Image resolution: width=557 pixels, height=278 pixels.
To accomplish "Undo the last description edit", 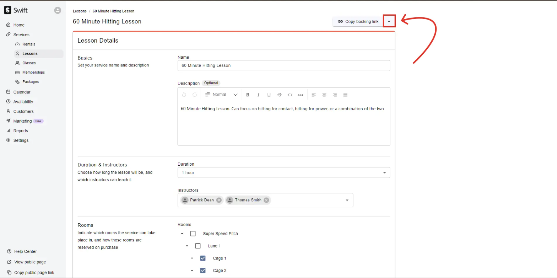I will coord(184,95).
